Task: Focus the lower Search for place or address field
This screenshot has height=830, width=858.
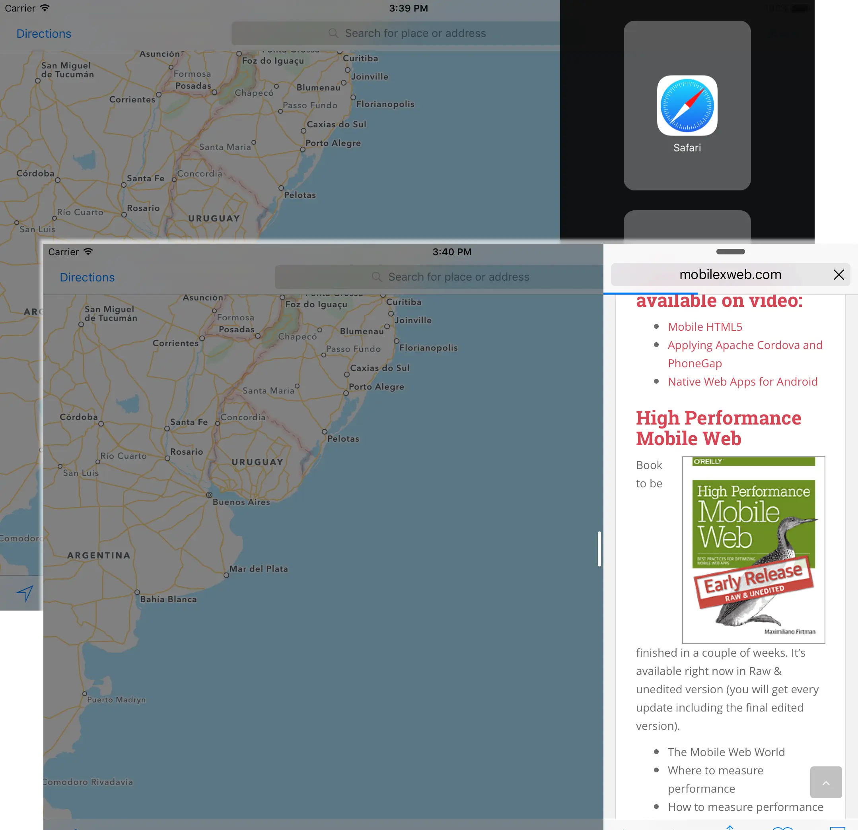Action: tap(458, 277)
